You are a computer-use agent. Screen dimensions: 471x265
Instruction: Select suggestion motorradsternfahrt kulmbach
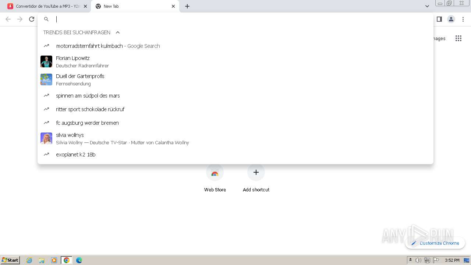235,46
